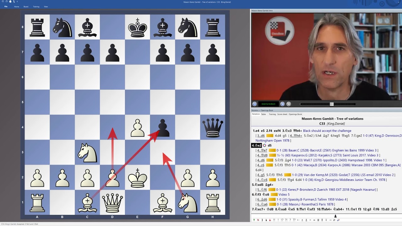
Task: Click the white queen on d1
Action: 112,203
